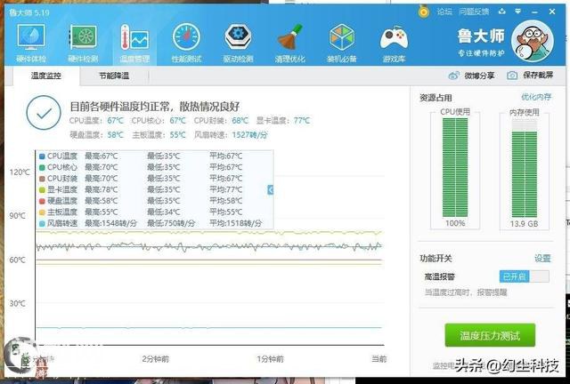Toggle the 显卡温度 yellow-green legend marker

point(42,190)
